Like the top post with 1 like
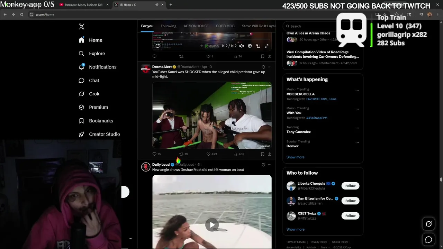 point(209,56)
